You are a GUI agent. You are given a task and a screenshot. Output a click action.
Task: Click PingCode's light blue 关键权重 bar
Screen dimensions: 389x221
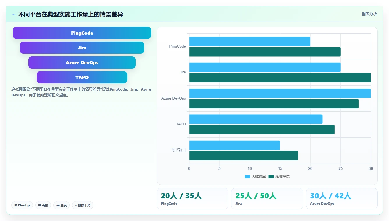point(250,41)
